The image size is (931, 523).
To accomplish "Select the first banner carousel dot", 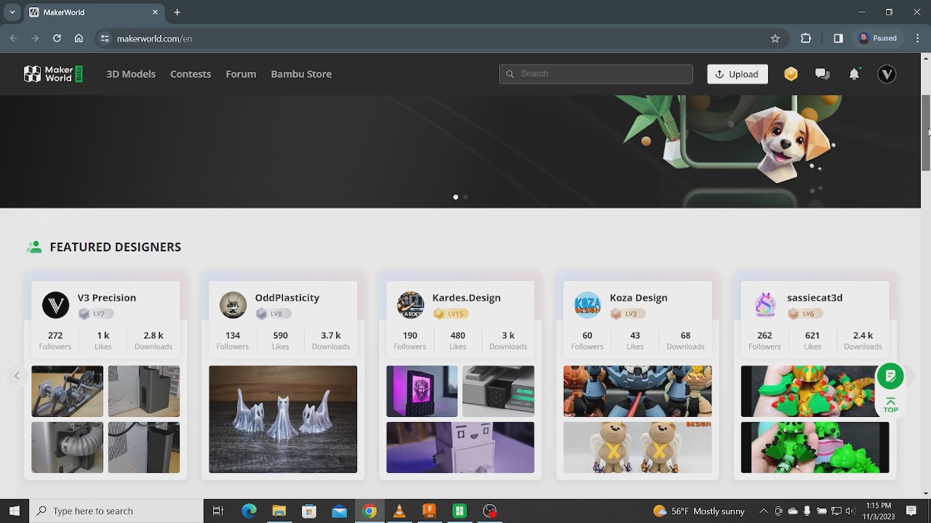I will click(456, 197).
